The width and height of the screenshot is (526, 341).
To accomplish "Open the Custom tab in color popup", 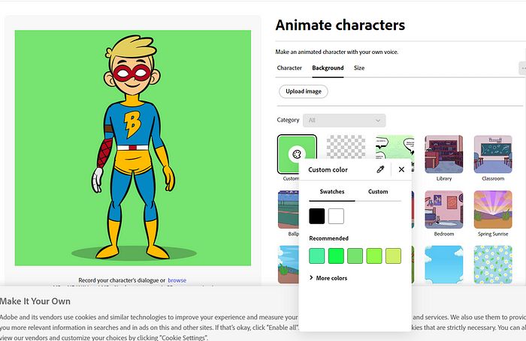I will click(x=378, y=192).
